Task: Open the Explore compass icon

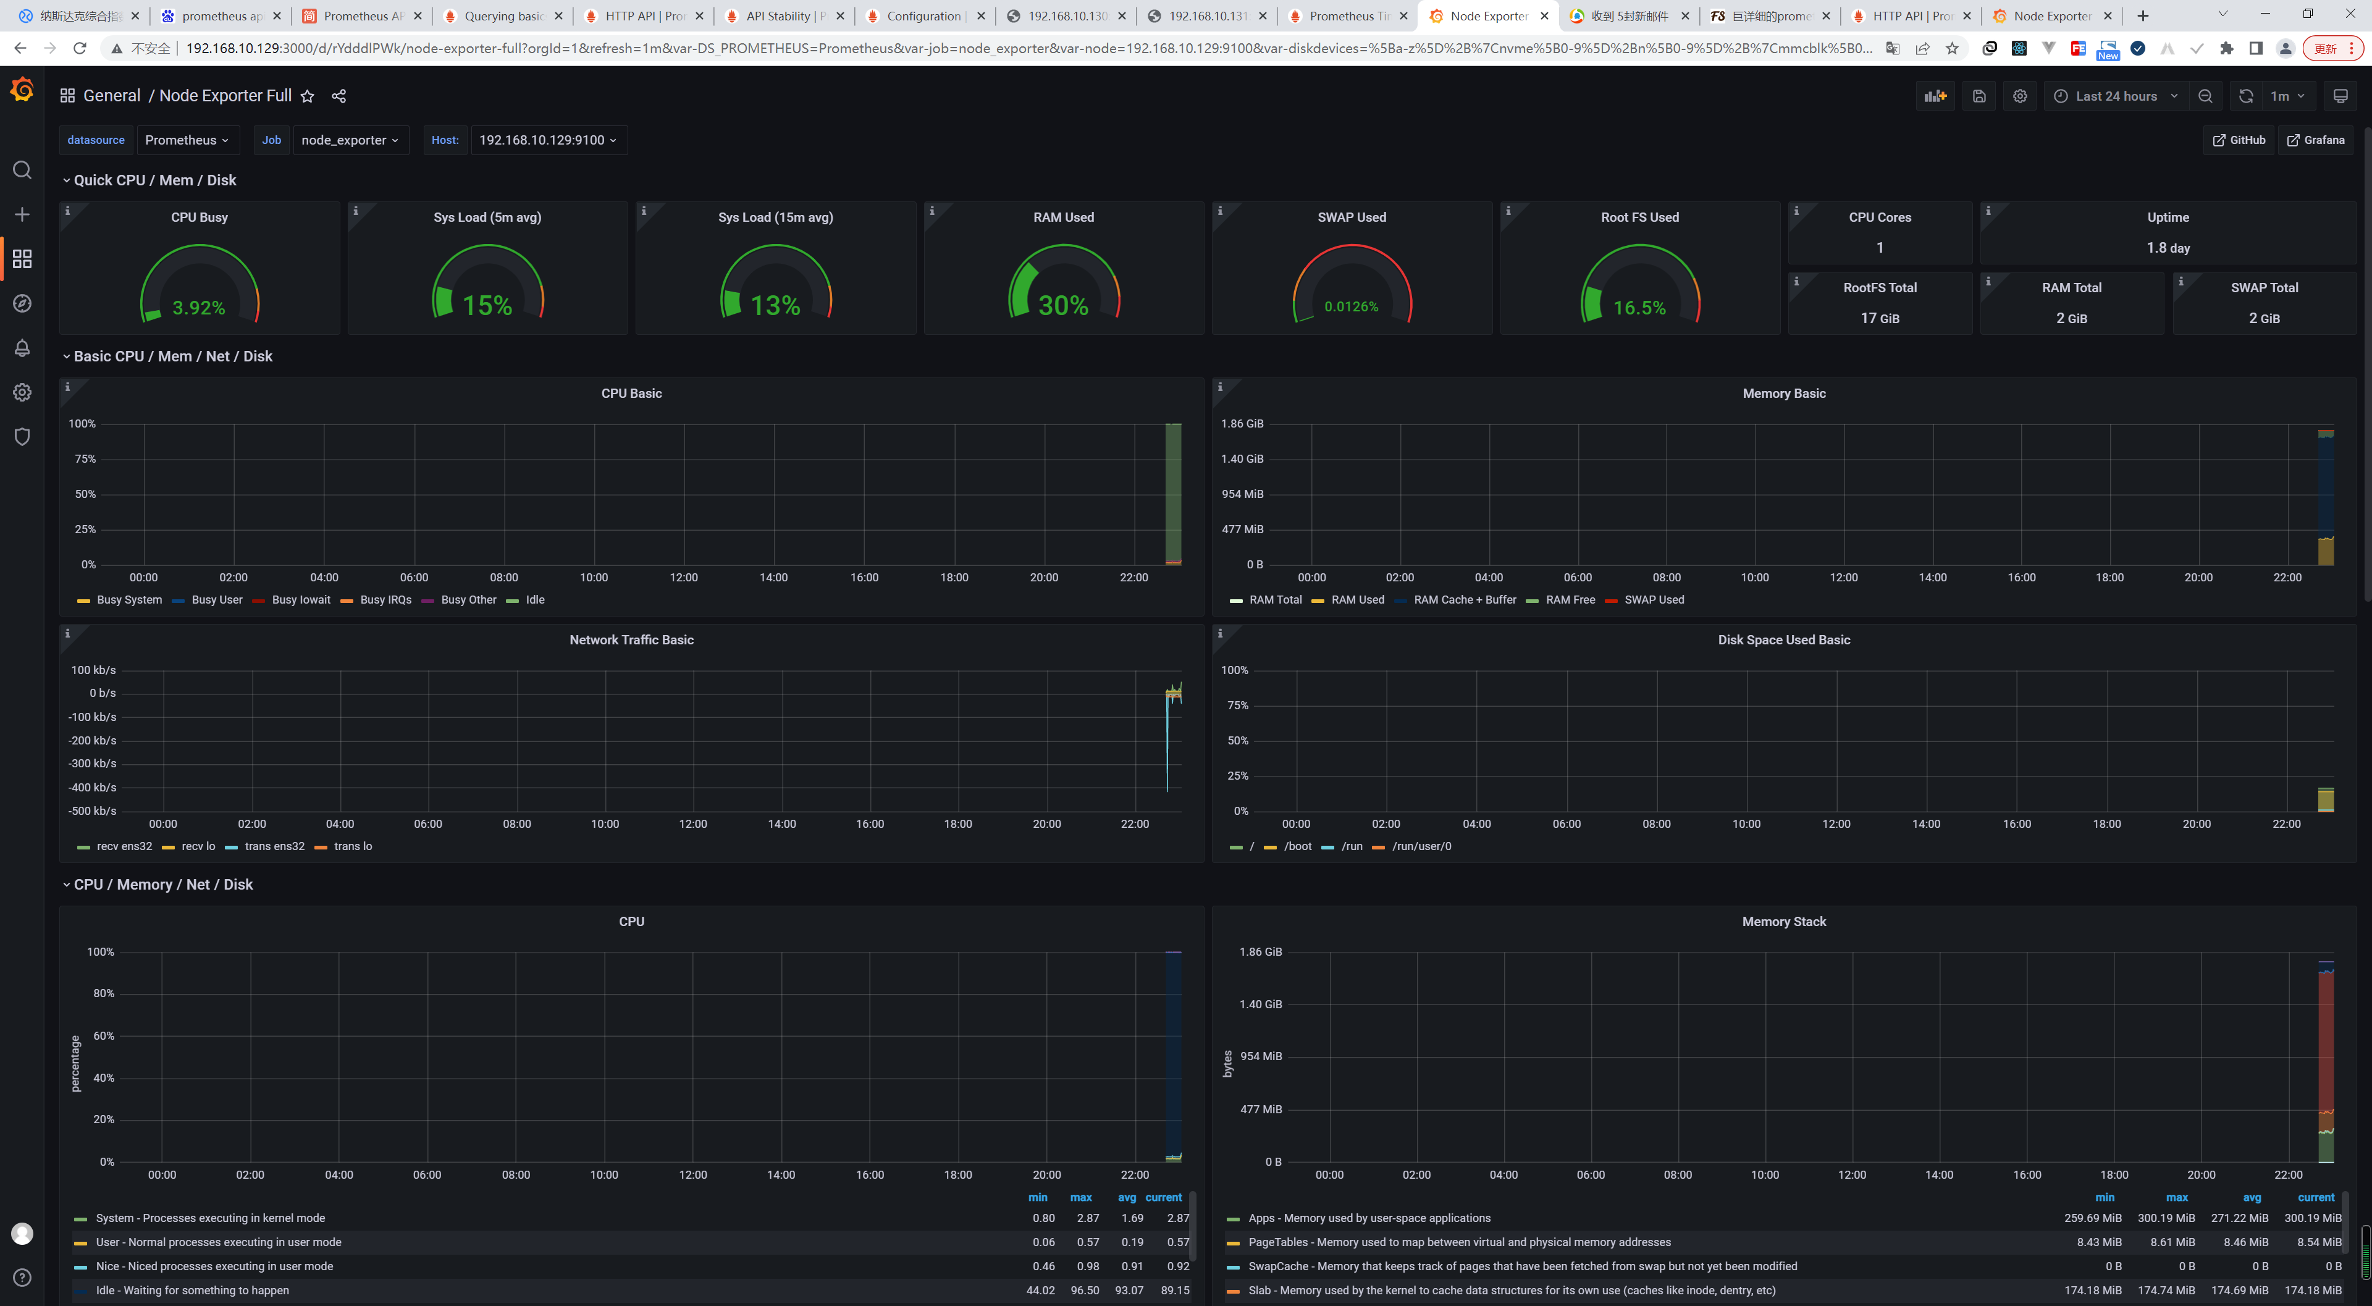Action: [22, 303]
